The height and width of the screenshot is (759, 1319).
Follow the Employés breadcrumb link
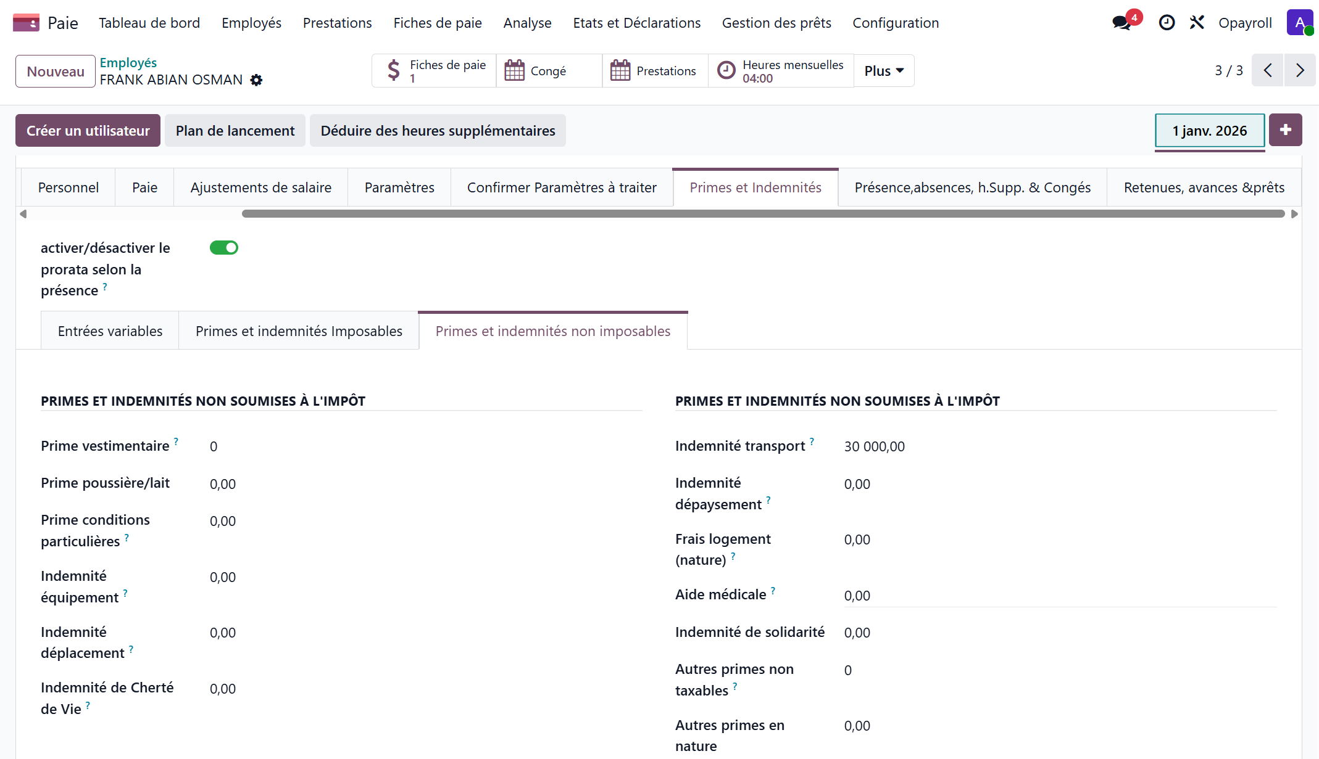point(128,62)
